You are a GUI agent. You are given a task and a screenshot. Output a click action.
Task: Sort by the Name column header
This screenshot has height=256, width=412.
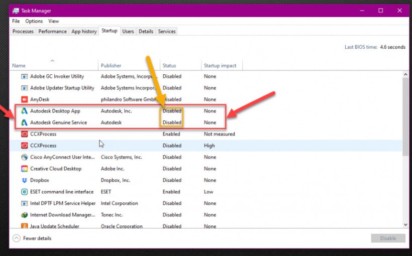tap(19, 66)
